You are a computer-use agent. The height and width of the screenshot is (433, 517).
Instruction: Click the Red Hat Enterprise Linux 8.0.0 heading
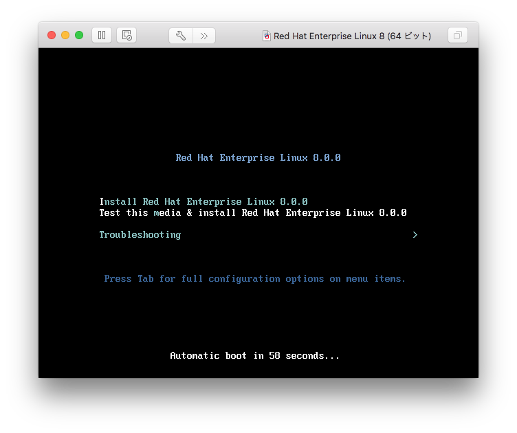point(258,157)
